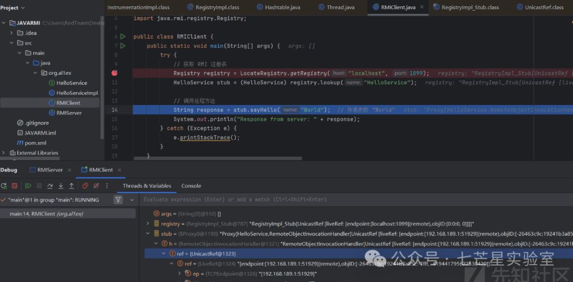Open more debug actions menu
573x282 pixels.
[x=107, y=186]
